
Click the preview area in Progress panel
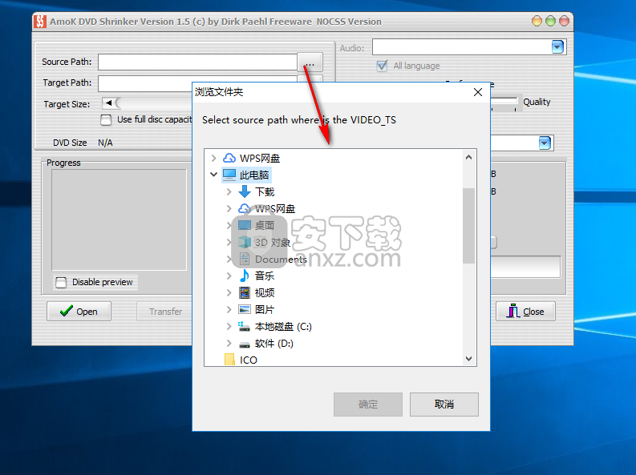[x=119, y=219]
